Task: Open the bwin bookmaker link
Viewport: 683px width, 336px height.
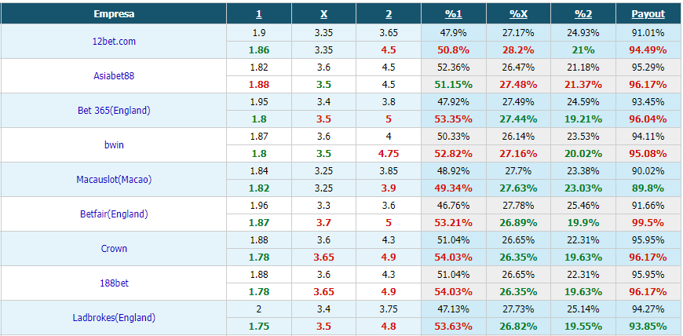Action: pos(114,144)
